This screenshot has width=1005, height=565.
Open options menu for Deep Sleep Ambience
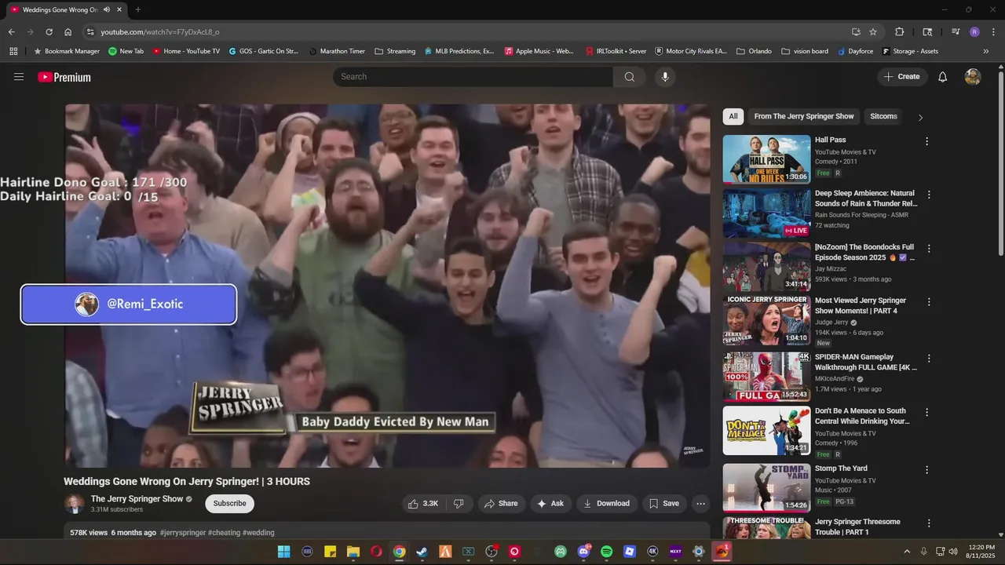(929, 195)
